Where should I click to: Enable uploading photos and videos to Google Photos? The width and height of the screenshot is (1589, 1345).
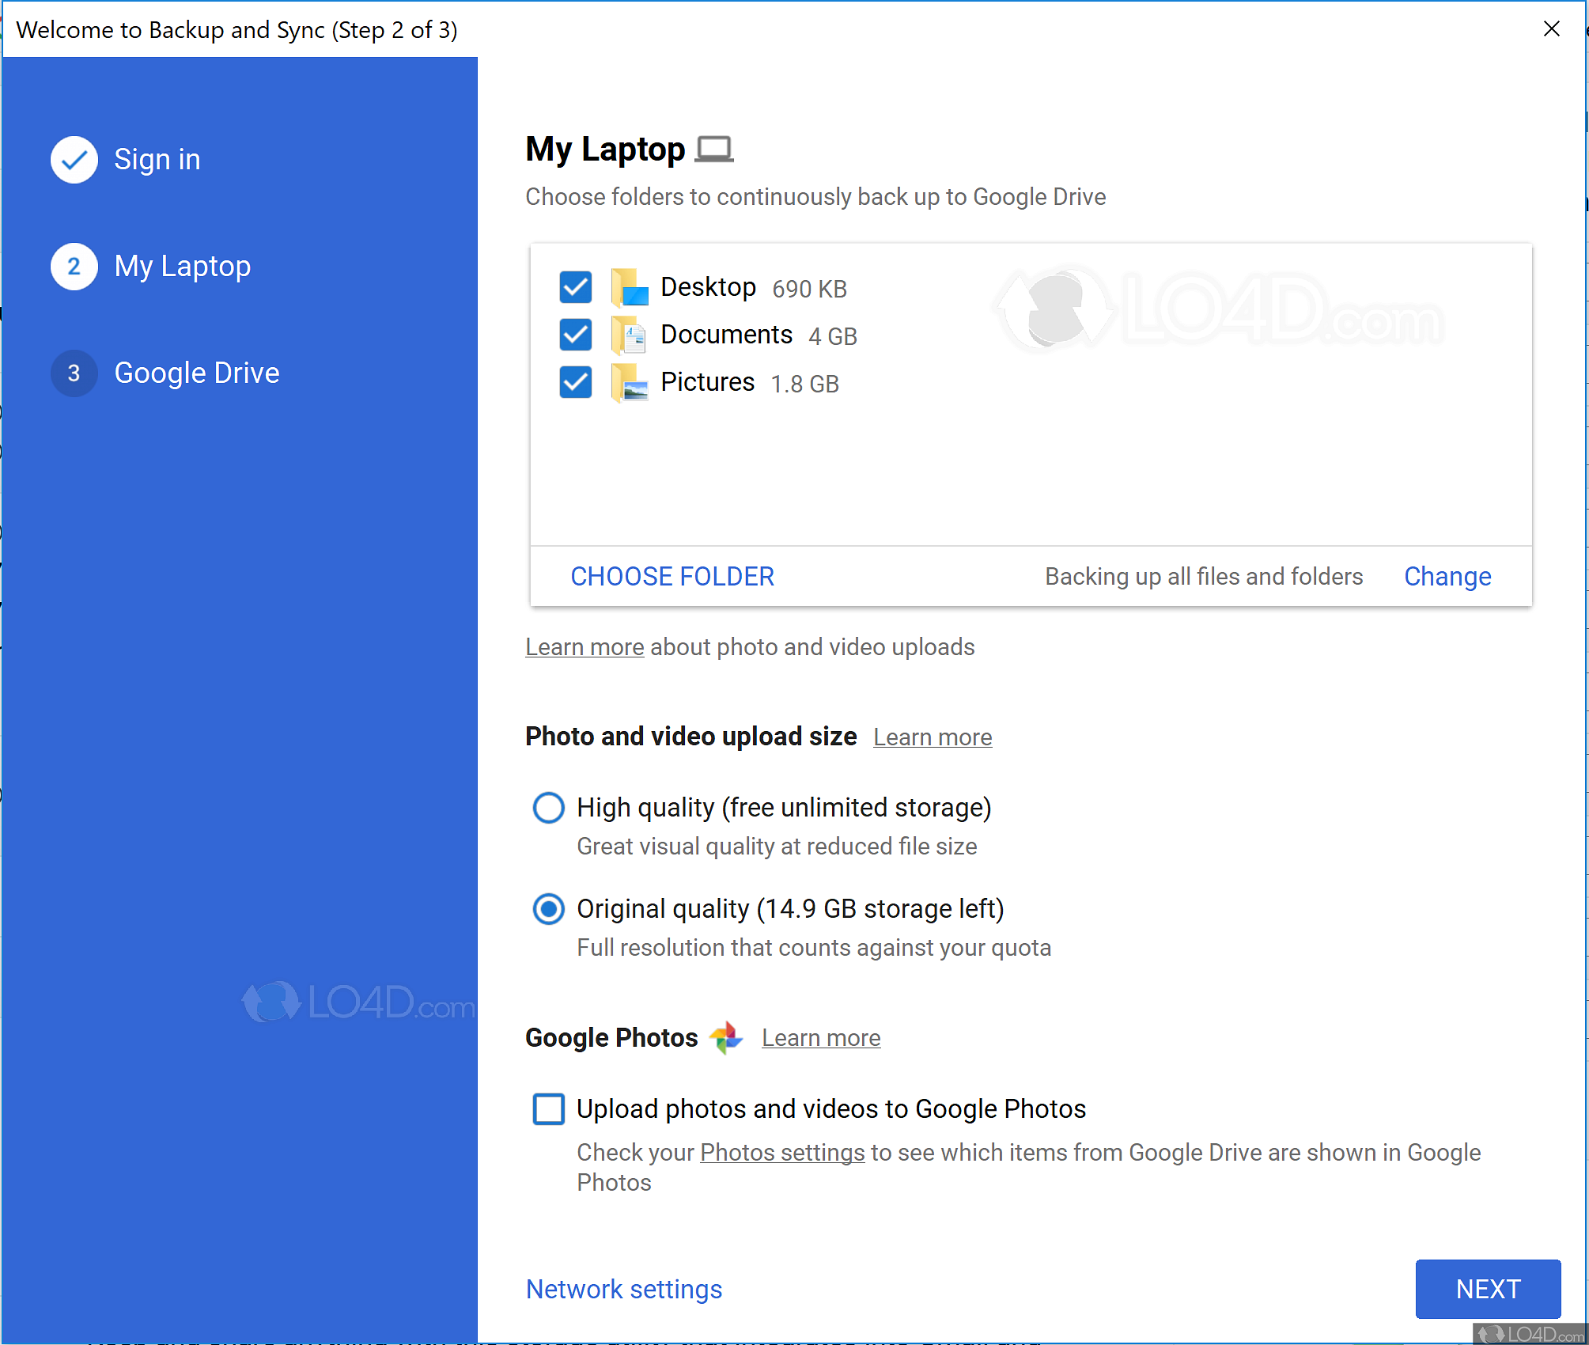548,1109
